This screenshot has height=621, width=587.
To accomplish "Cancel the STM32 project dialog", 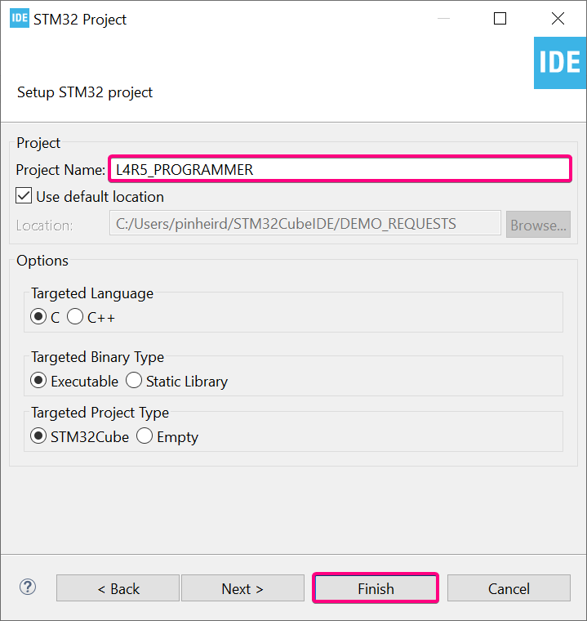I will (509, 588).
